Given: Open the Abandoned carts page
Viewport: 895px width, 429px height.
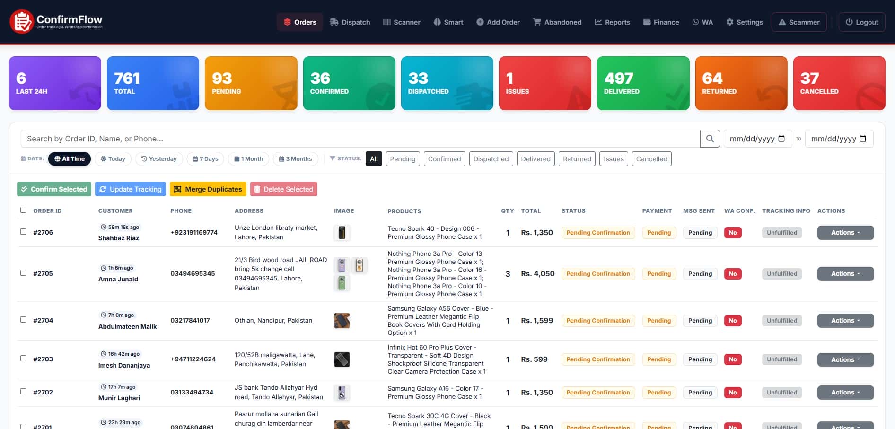Looking at the screenshot, I should (x=557, y=22).
